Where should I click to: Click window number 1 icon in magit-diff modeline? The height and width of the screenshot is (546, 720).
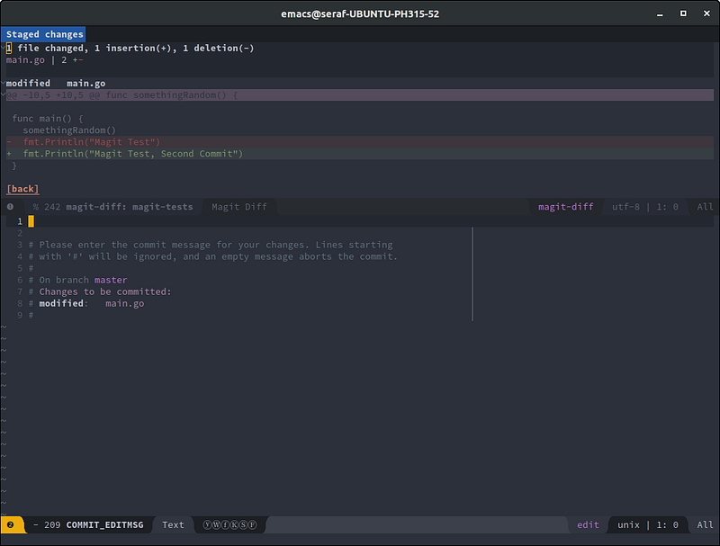click(10, 207)
